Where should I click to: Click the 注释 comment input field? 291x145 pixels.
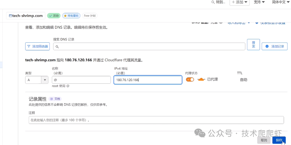pos(156,120)
